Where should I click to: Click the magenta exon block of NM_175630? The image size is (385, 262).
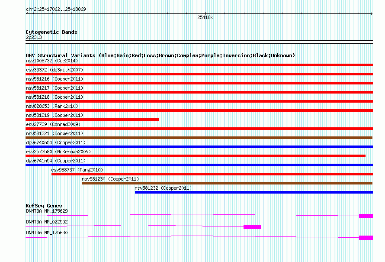[366, 238]
